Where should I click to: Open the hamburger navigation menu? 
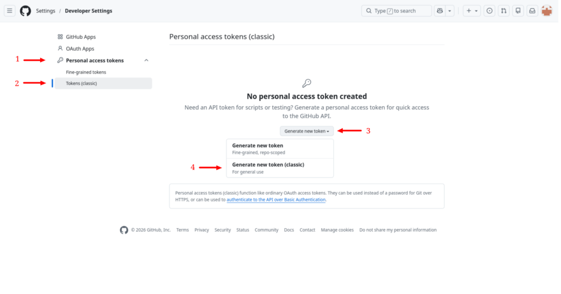coord(10,11)
